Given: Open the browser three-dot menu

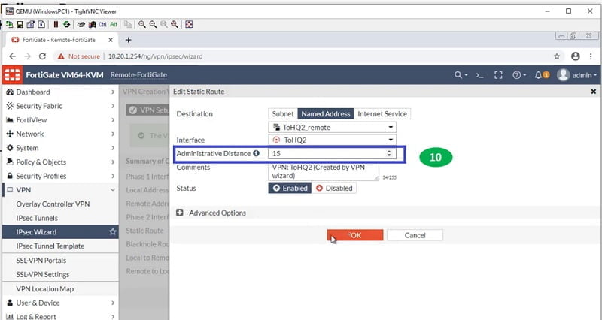Looking at the screenshot, I should 591,56.
